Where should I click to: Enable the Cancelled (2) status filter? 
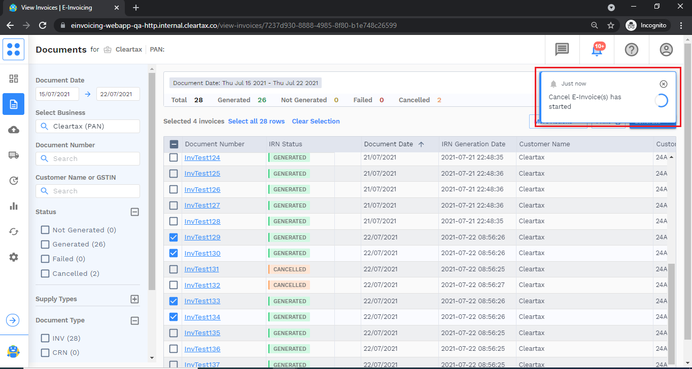[x=45, y=274]
